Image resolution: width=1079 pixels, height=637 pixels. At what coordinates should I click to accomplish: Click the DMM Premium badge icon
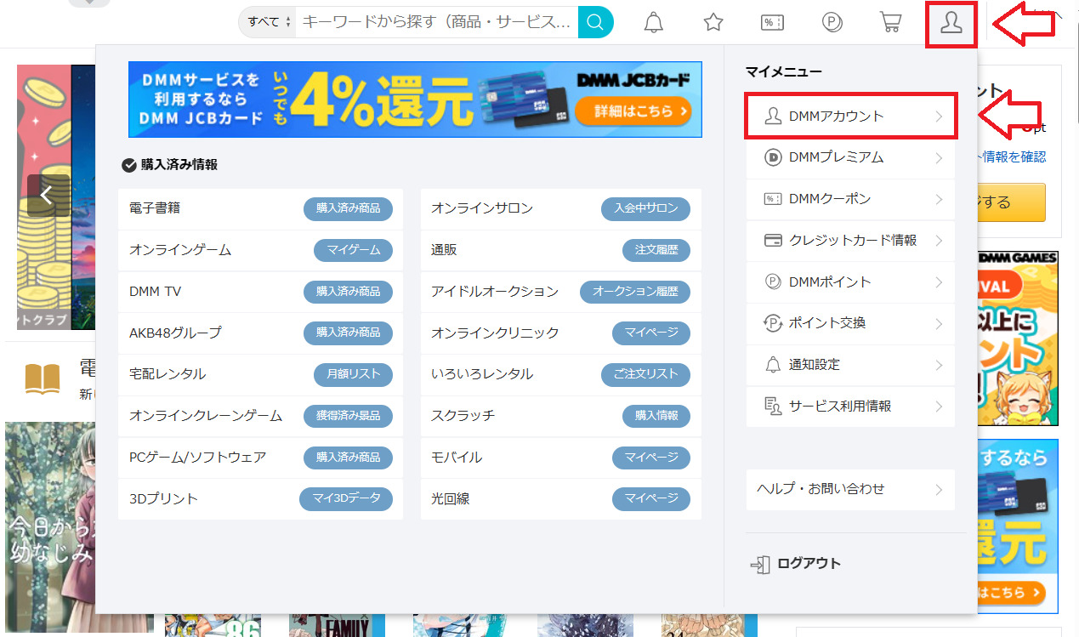[x=773, y=157]
